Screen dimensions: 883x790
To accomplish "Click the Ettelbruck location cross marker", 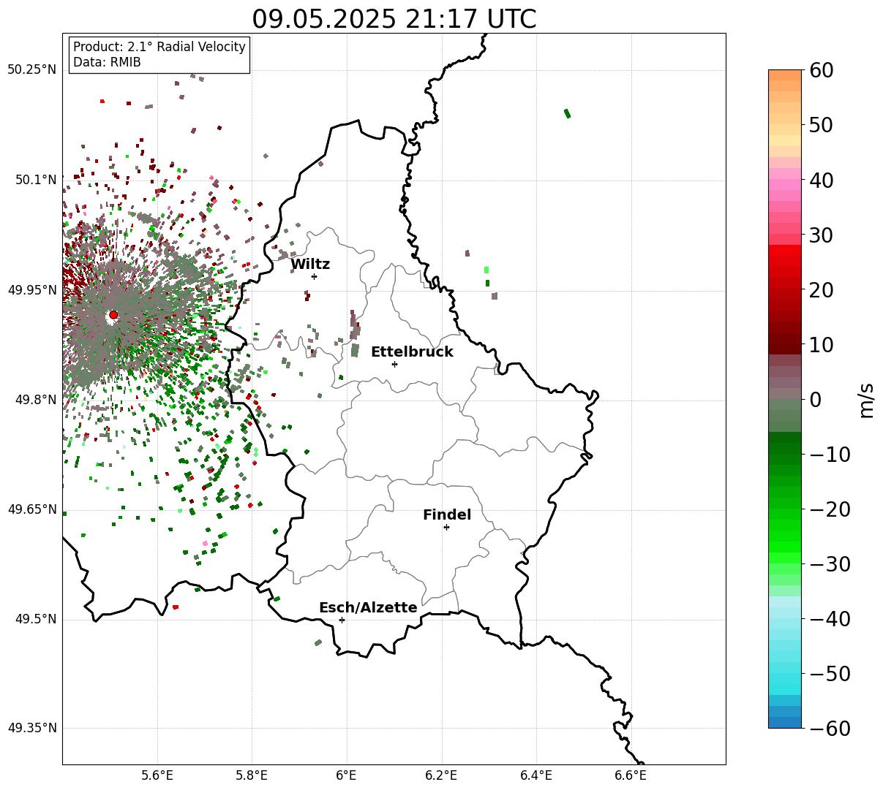I will pos(394,364).
